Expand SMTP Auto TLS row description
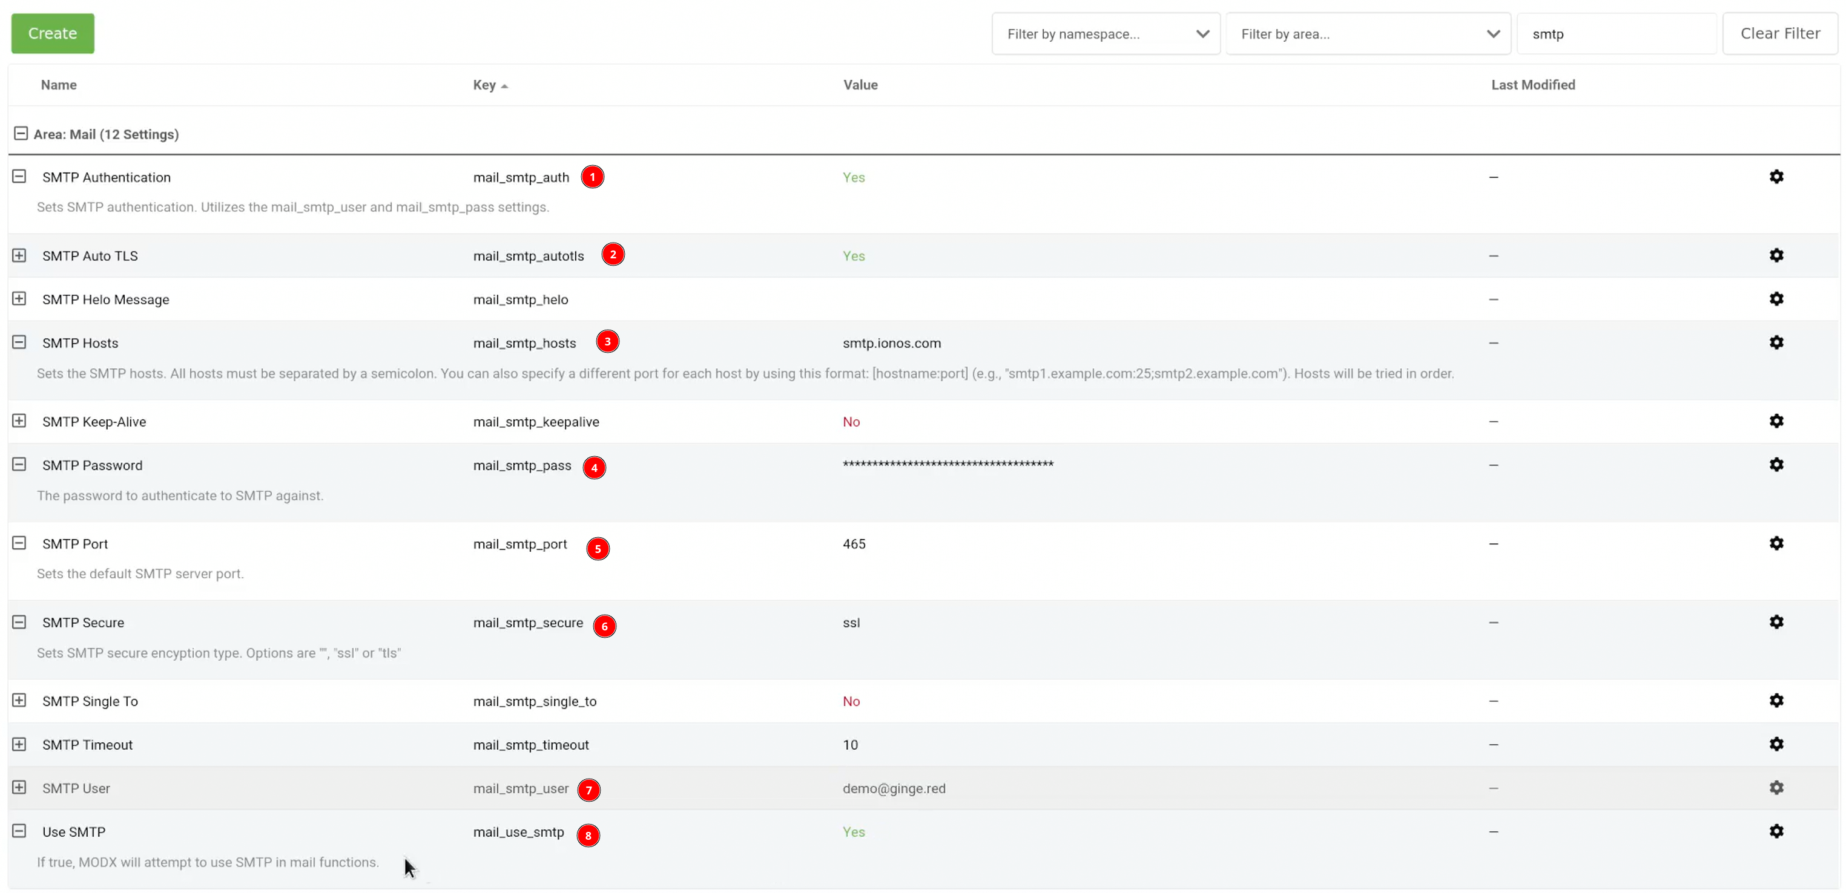 pos(19,256)
